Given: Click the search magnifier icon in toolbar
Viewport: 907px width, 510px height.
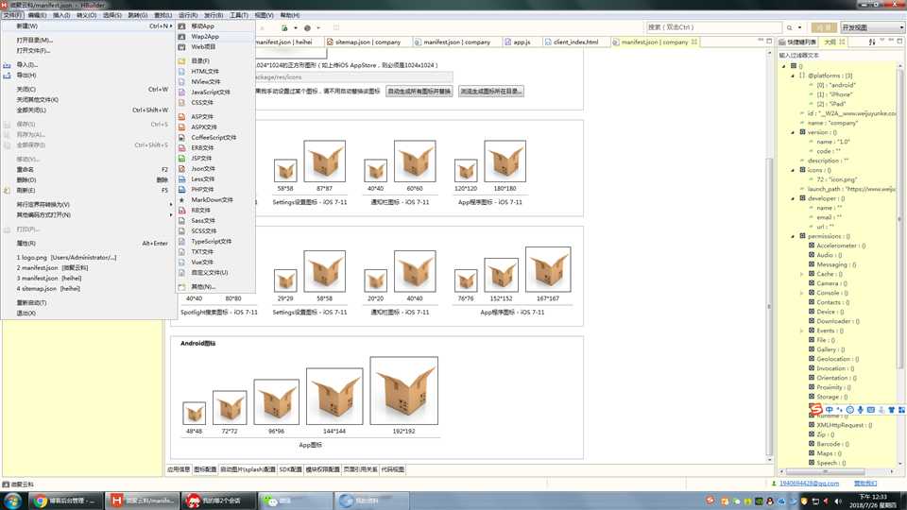Looking at the screenshot, I should tap(789, 27).
